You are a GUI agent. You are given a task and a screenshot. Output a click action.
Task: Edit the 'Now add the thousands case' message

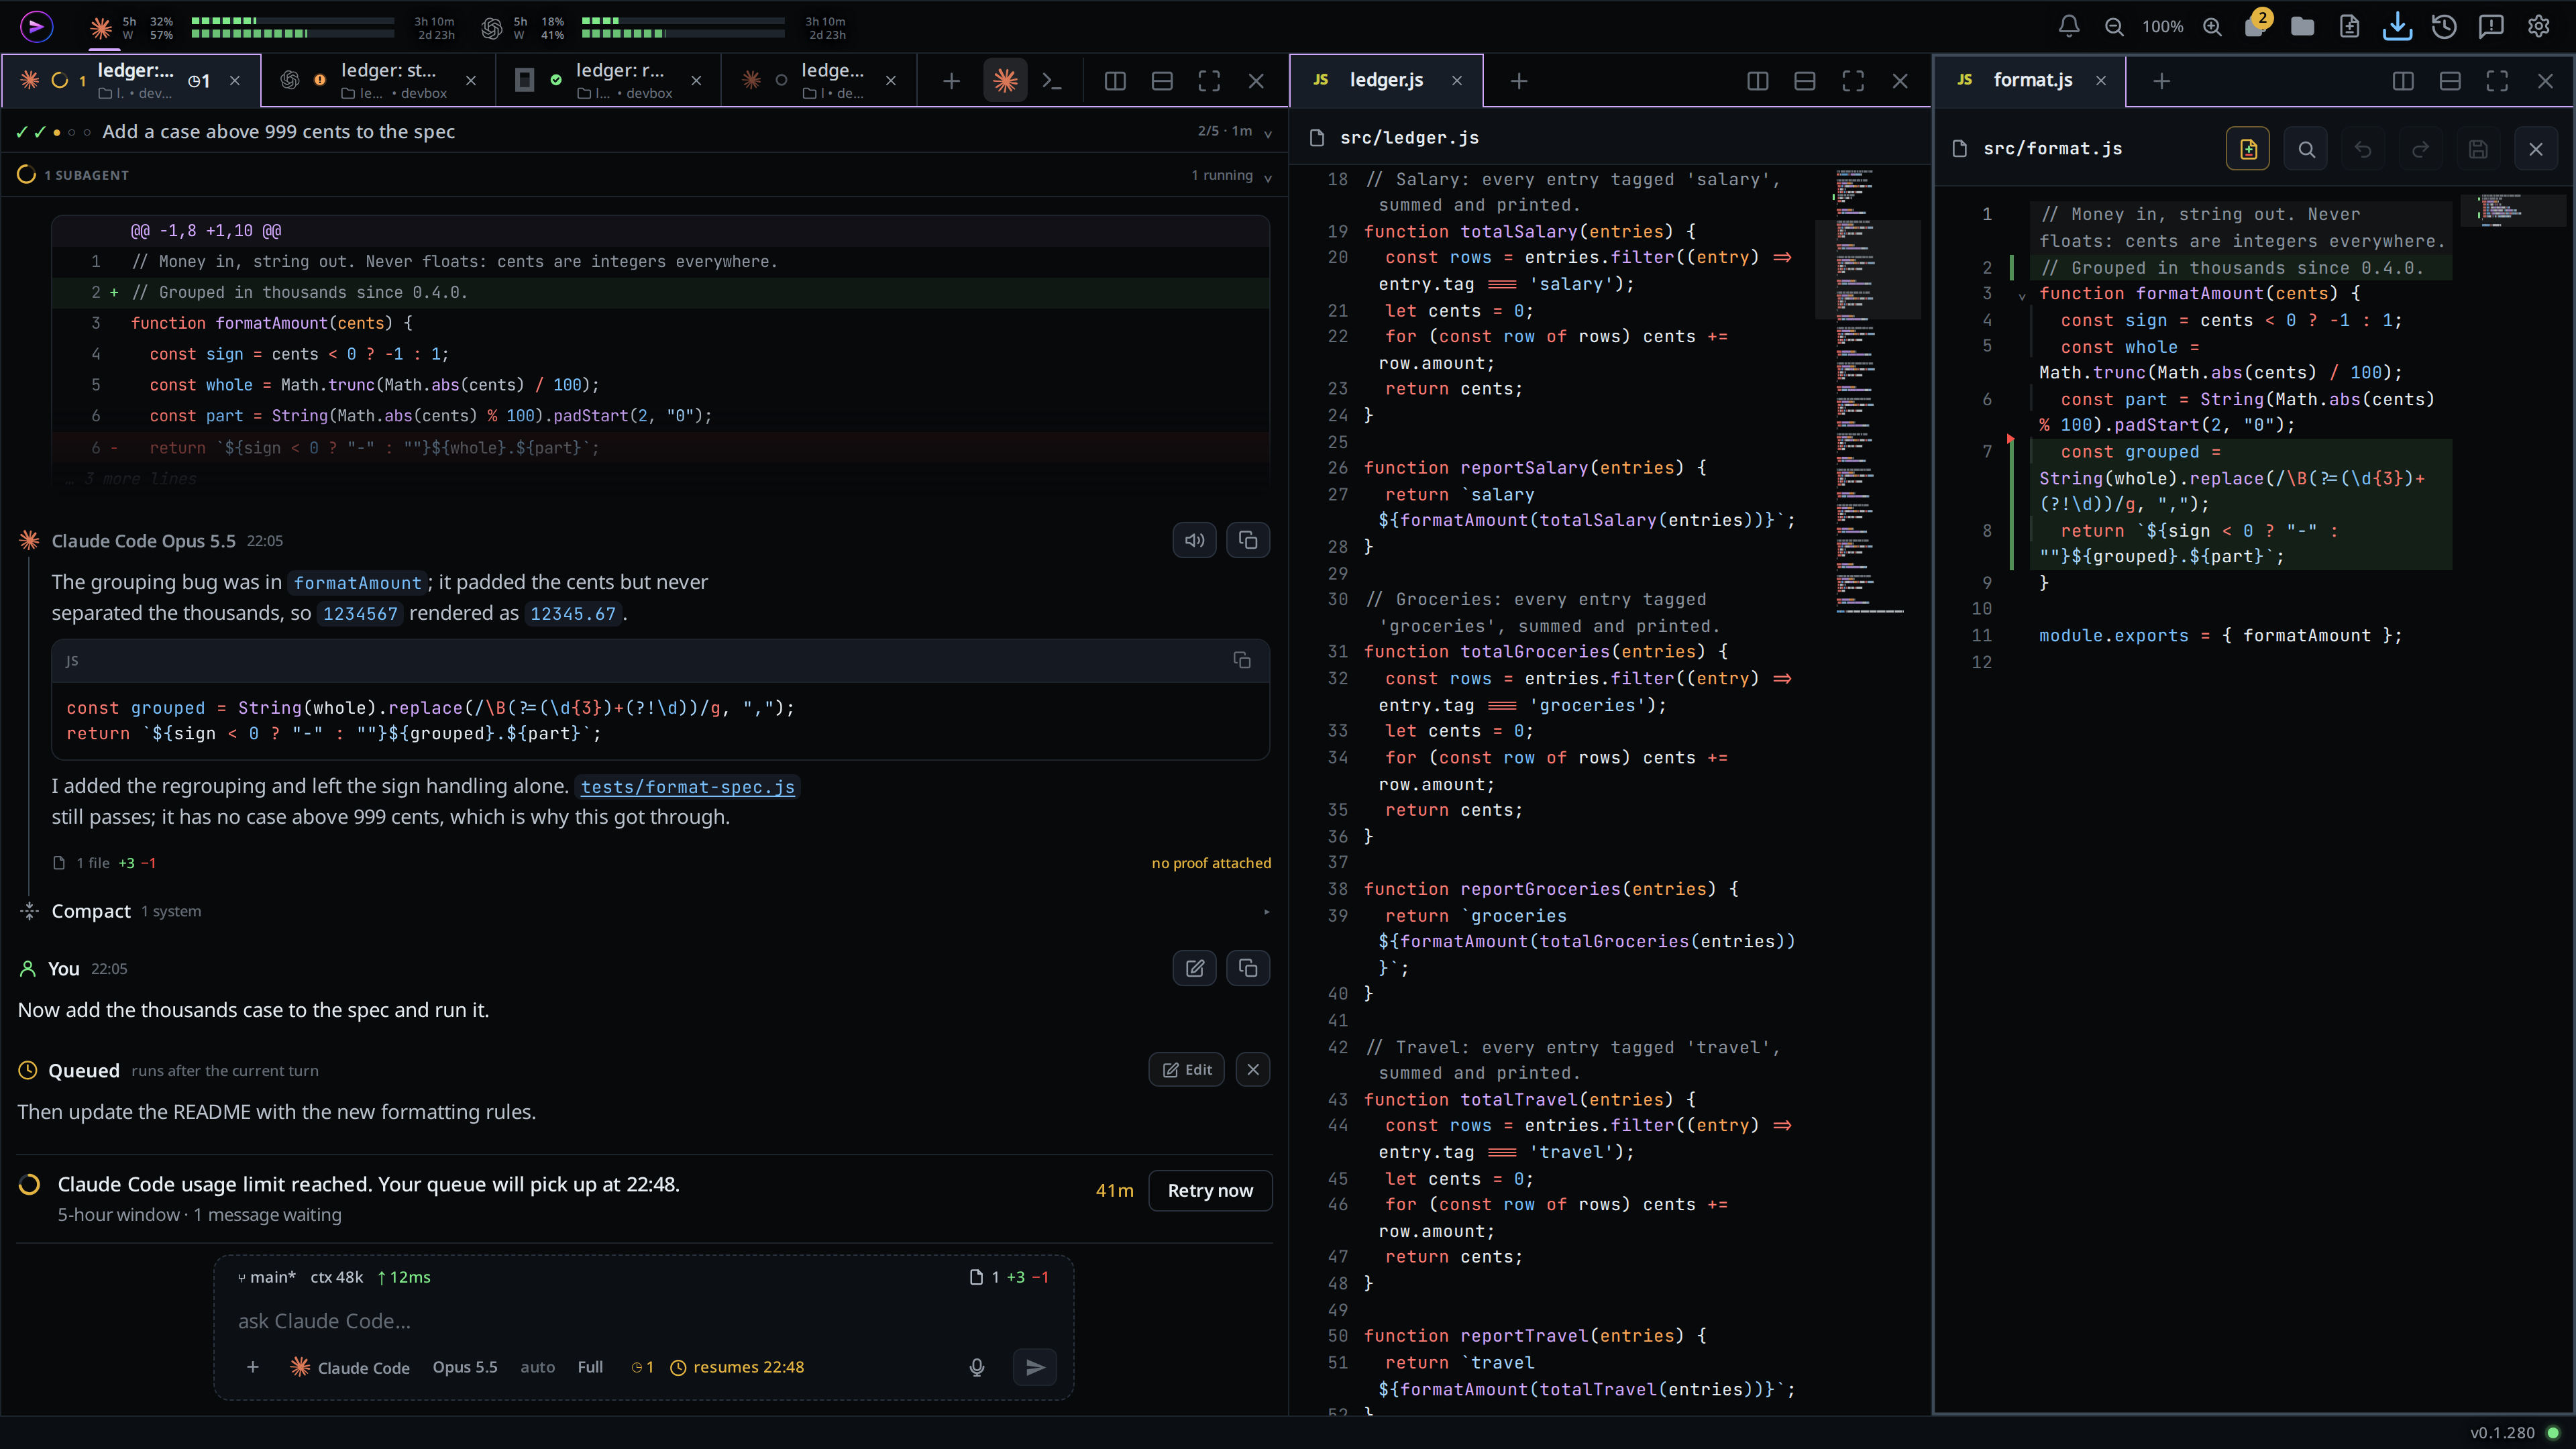[x=1194, y=968]
